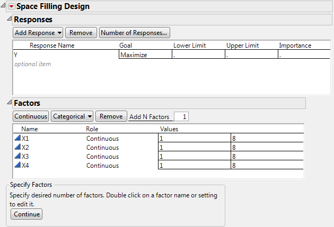Open the Add Response dropdown
This screenshot has width=334, height=227.
(37, 33)
